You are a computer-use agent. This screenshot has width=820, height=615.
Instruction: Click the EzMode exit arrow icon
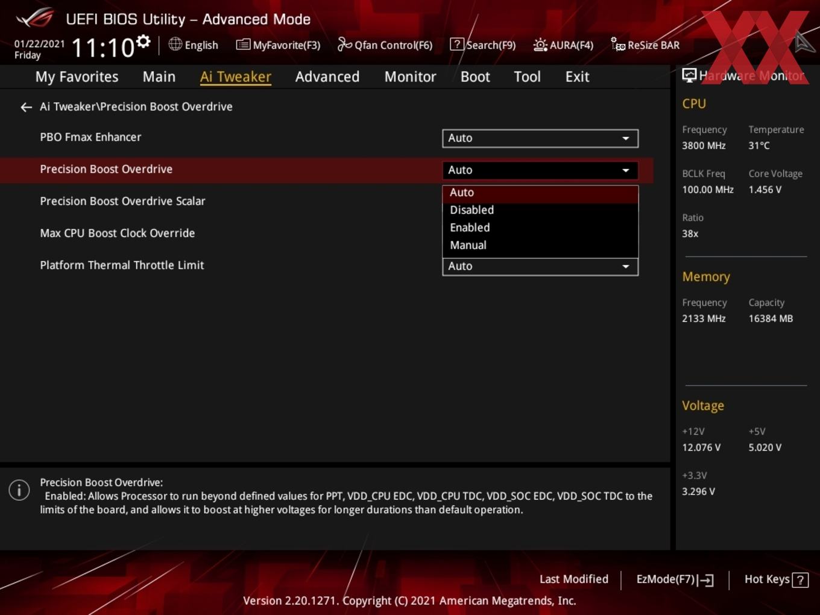tap(706, 580)
